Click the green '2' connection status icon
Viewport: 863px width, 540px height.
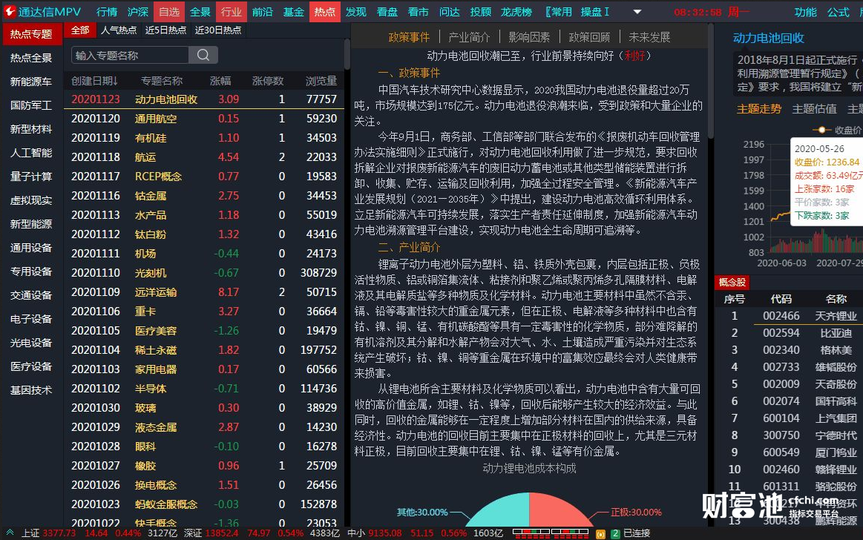tap(614, 533)
